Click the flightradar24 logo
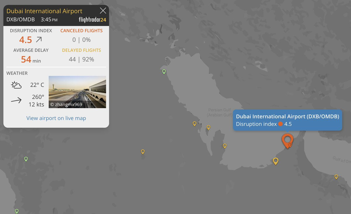The width and height of the screenshot is (351, 214). [92, 20]
